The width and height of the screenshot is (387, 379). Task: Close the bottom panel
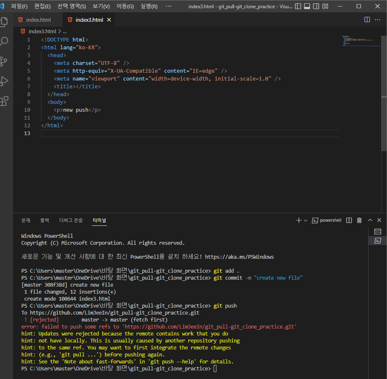[379, 220]
